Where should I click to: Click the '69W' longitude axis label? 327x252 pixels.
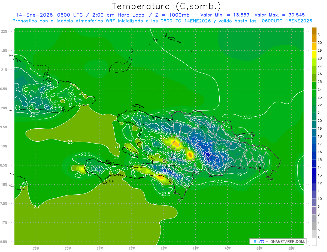pos(259,248)
